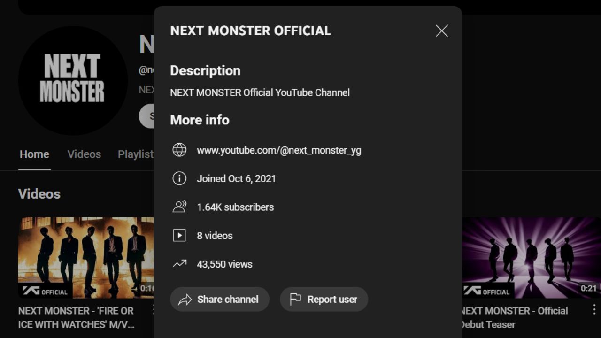601x338 pixels.
Task: Close the NEXT MONSTER OFFICIAL about dialog
Action: click(x=441, y=31)
